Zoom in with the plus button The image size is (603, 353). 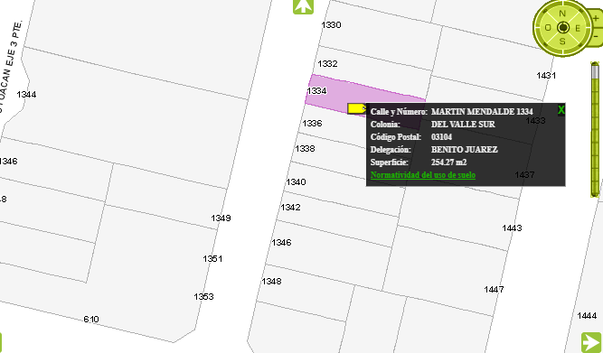tap(596, 18)
